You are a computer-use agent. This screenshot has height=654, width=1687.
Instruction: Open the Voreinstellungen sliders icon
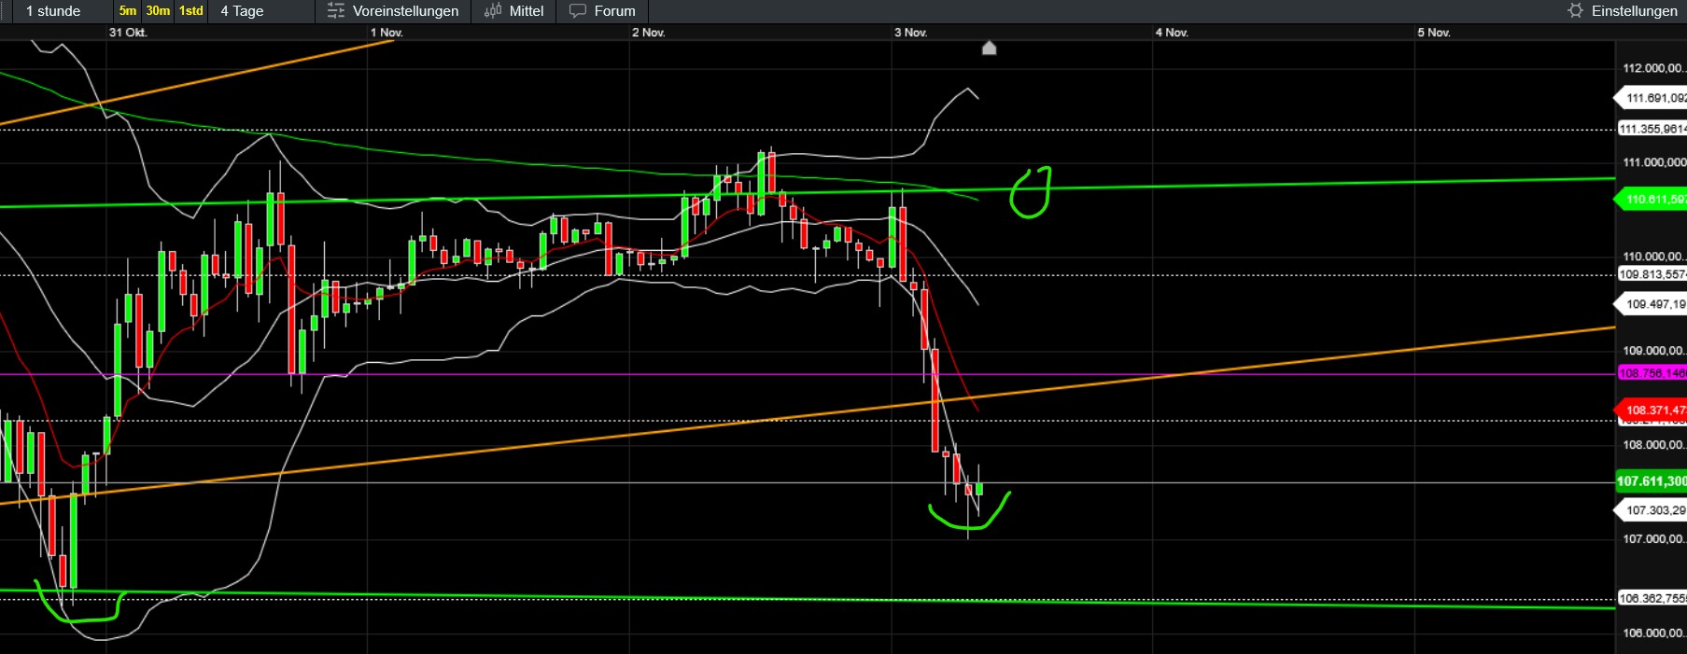[x=335, y=11]
